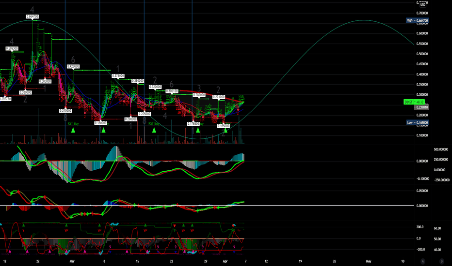Click the 40.00 oscillator scale value
452x266 pixels.
coord(437,250)
